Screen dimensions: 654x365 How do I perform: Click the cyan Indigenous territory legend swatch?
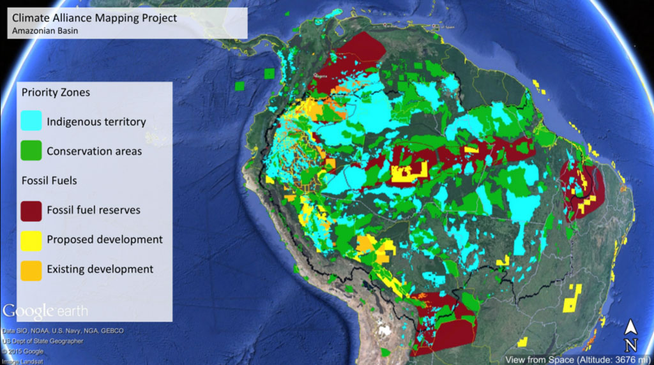tap(31, 121)
